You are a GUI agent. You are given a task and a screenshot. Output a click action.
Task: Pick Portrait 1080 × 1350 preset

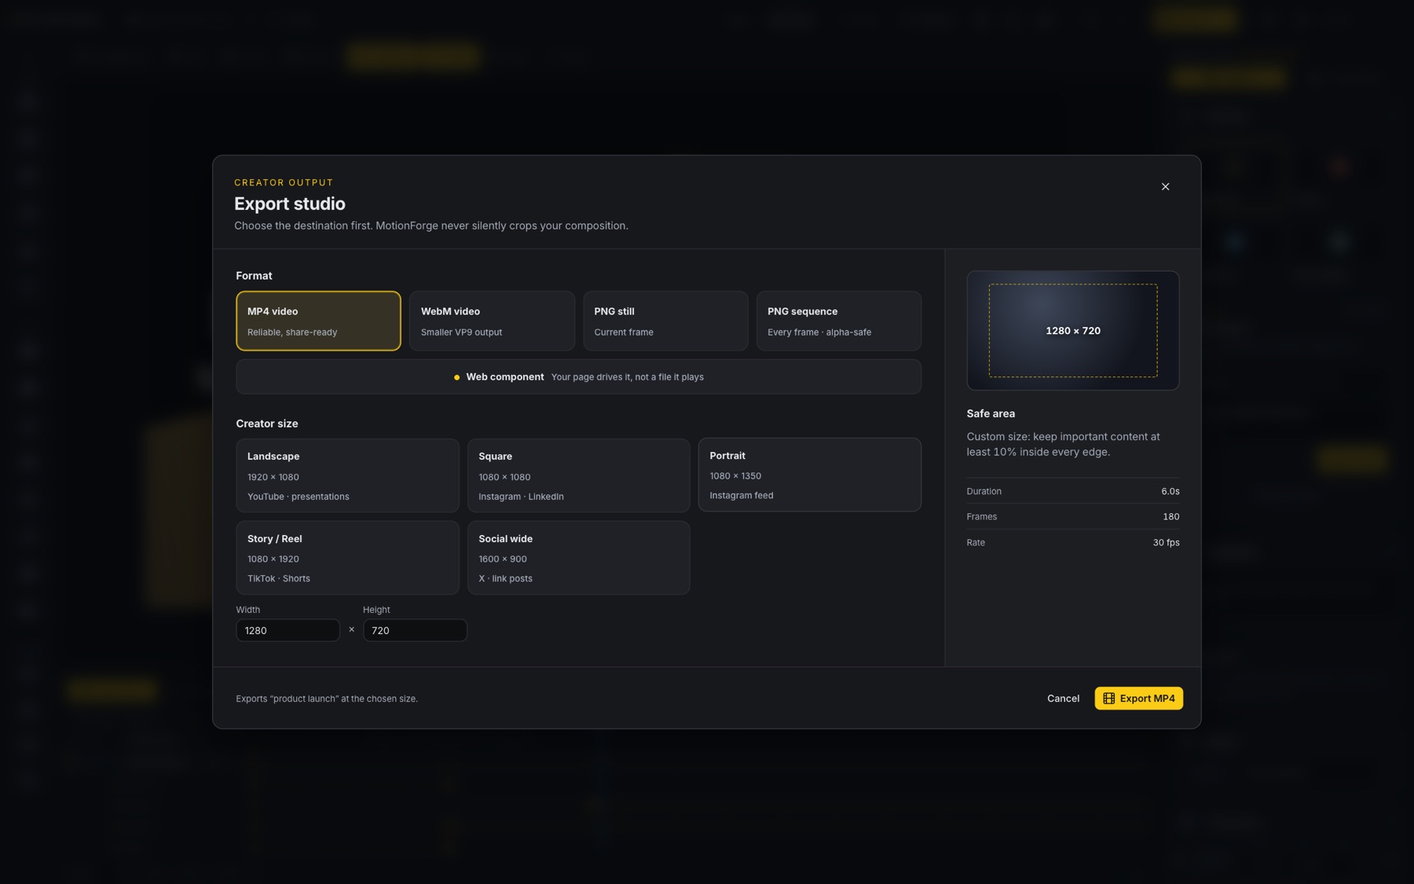click(809, 475)
